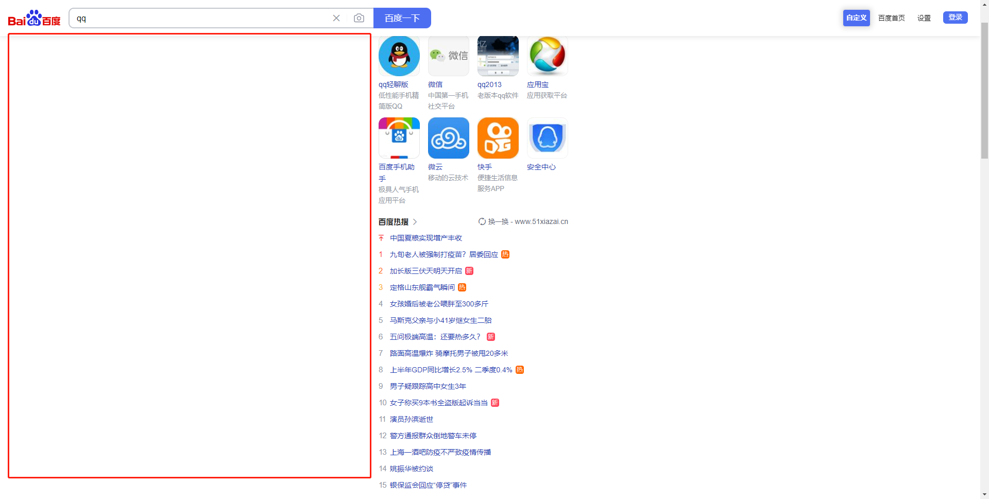Select the 快手 Kuaishou icon
Screen dimensions: 989x499
click(x=498, y=137)
